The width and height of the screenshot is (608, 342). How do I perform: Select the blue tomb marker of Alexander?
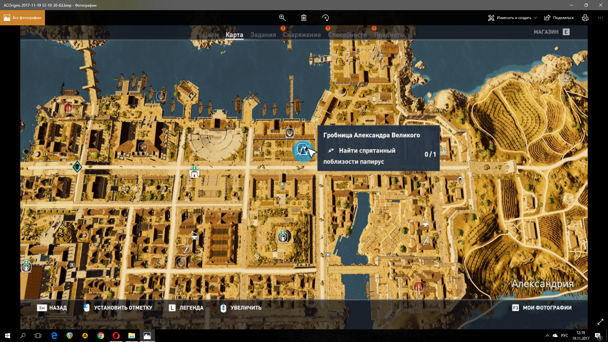pyautogui.click(x=302, y=151)
